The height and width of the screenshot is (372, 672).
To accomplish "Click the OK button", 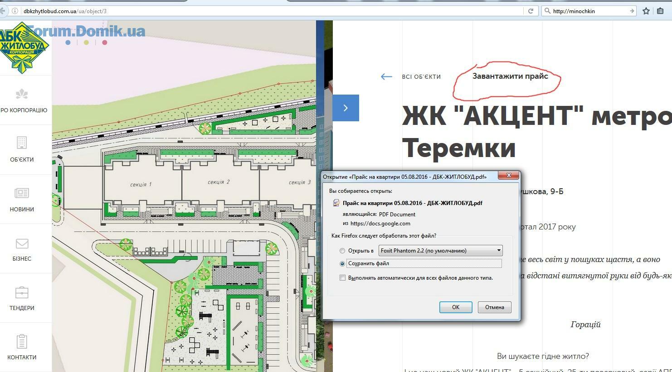I will (x=456, y=307).
